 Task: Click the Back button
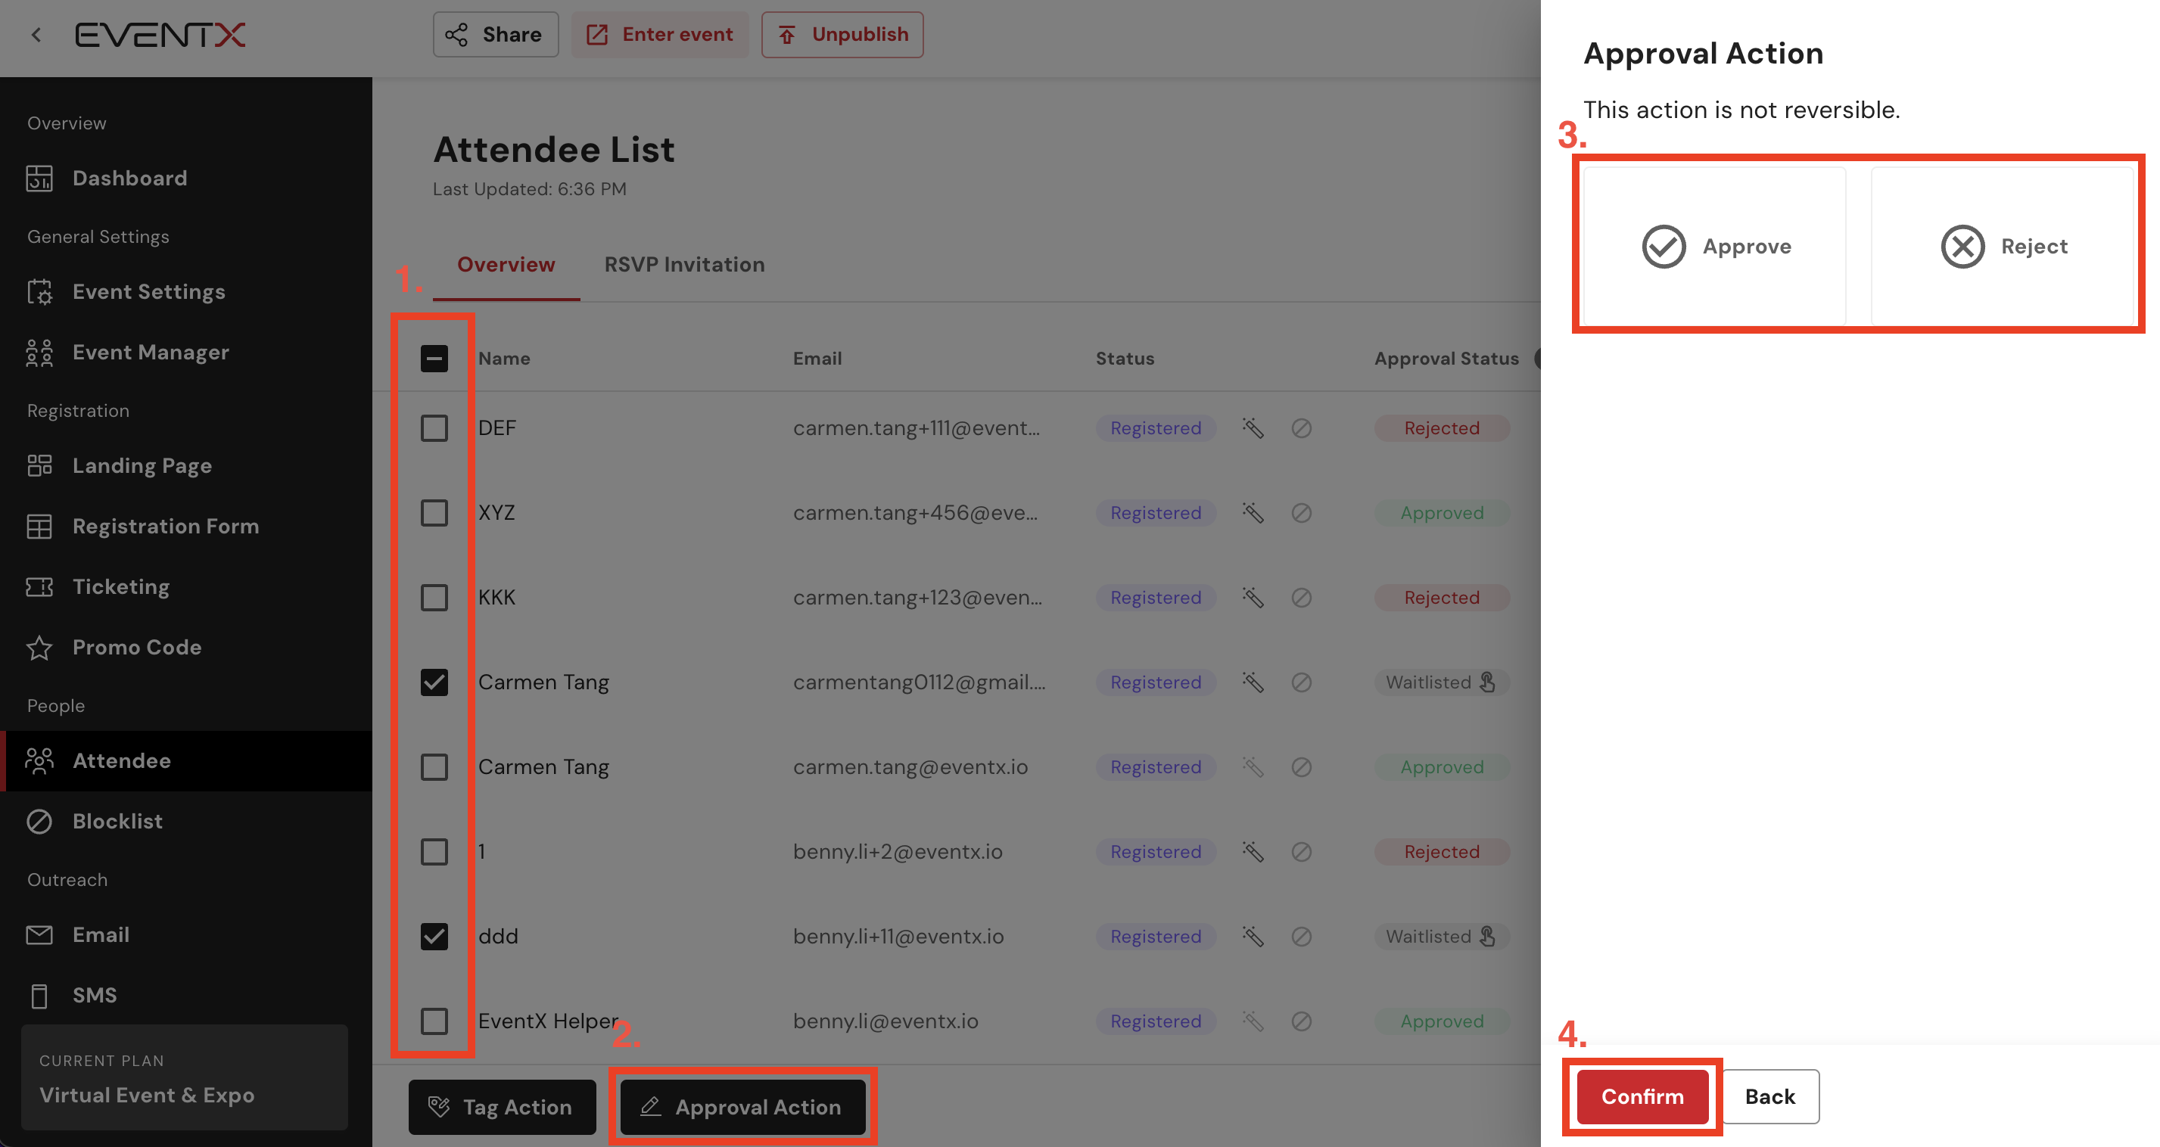pyautogui.click(x=1770, y=1096)
